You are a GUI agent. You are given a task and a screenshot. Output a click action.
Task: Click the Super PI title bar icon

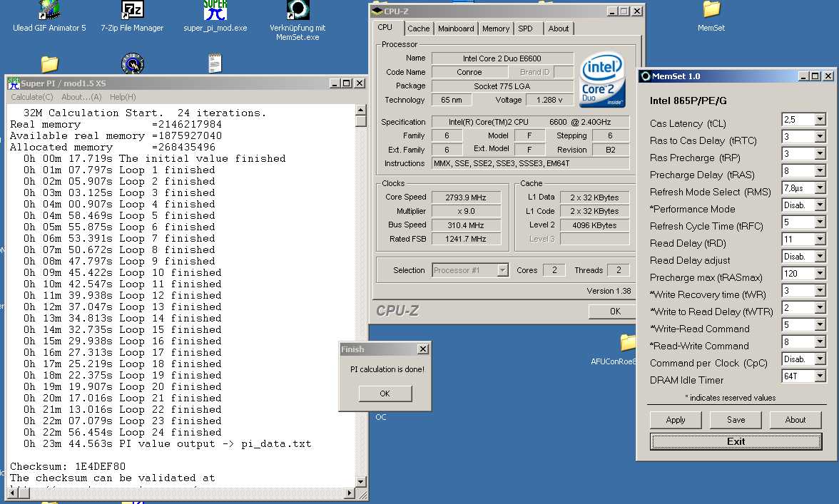[14, 83]
